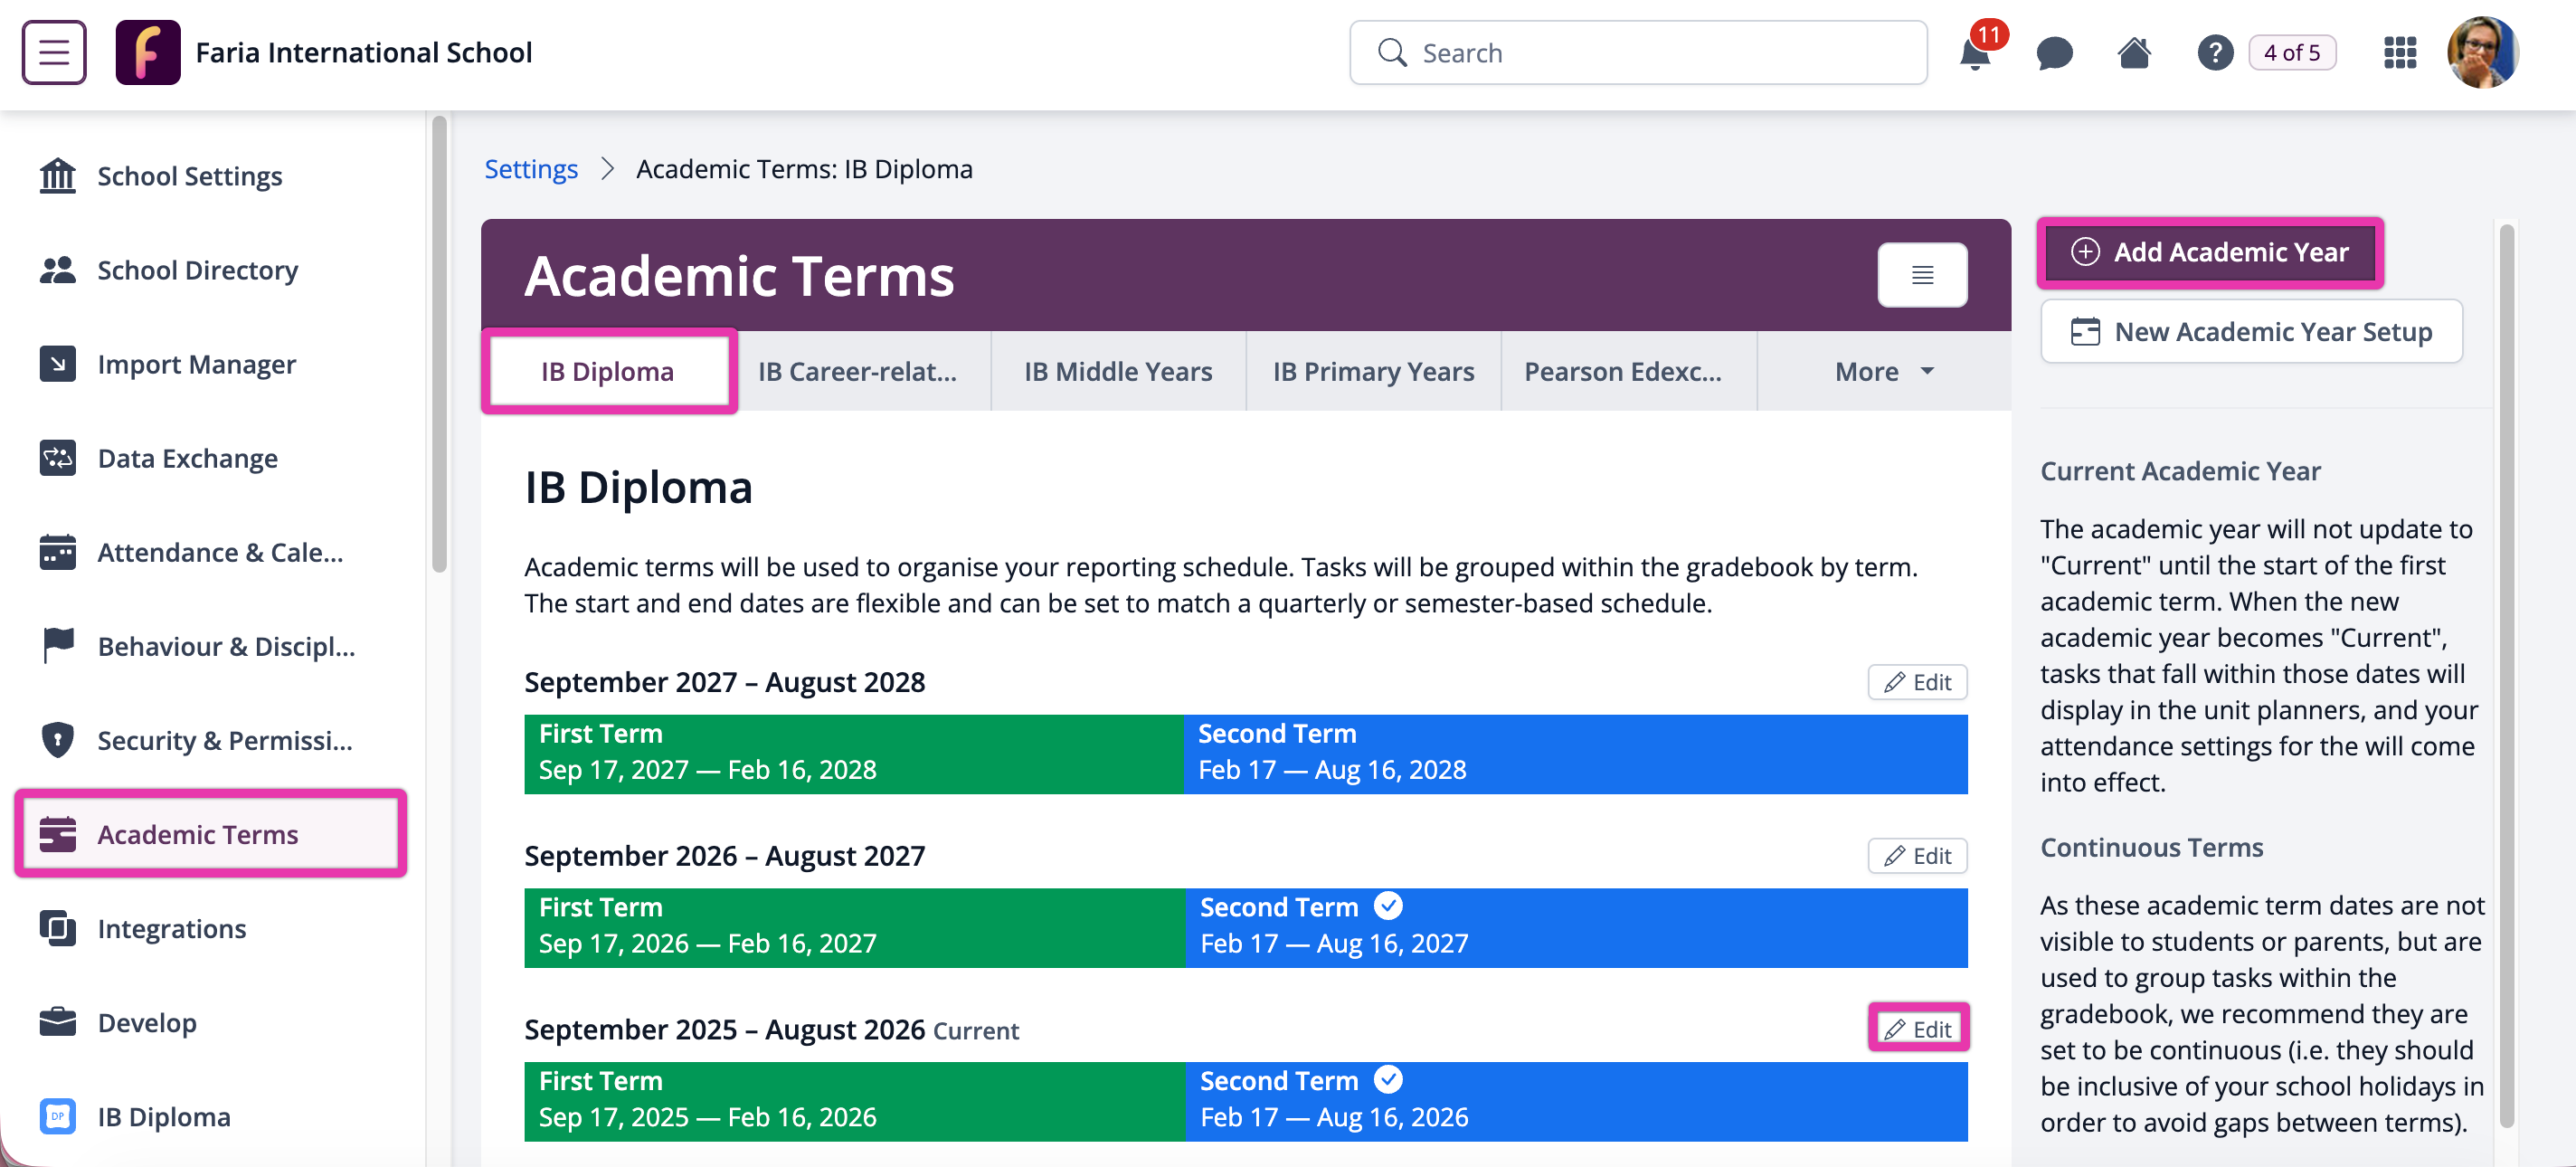2576x1167 pixels.
Task: Click the IB Diploma page heading
Action: pos(638,488)
